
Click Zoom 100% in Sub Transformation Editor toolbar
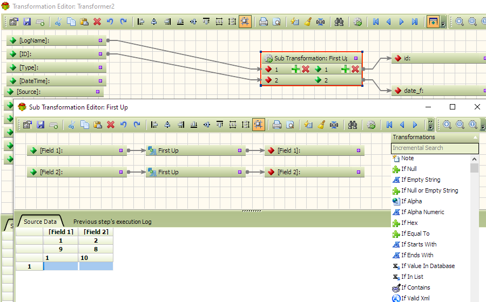point(473,125)
